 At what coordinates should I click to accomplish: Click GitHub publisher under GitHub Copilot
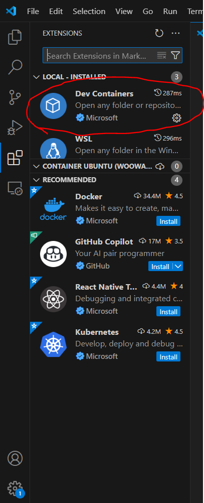[98, 266]
